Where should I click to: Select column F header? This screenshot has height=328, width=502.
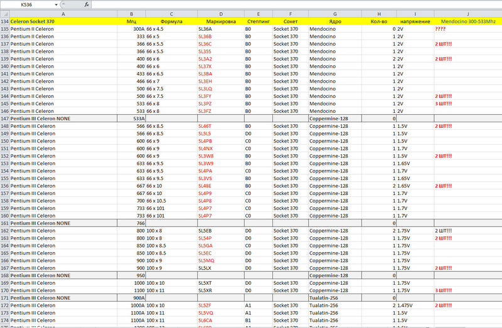(291, 14)
